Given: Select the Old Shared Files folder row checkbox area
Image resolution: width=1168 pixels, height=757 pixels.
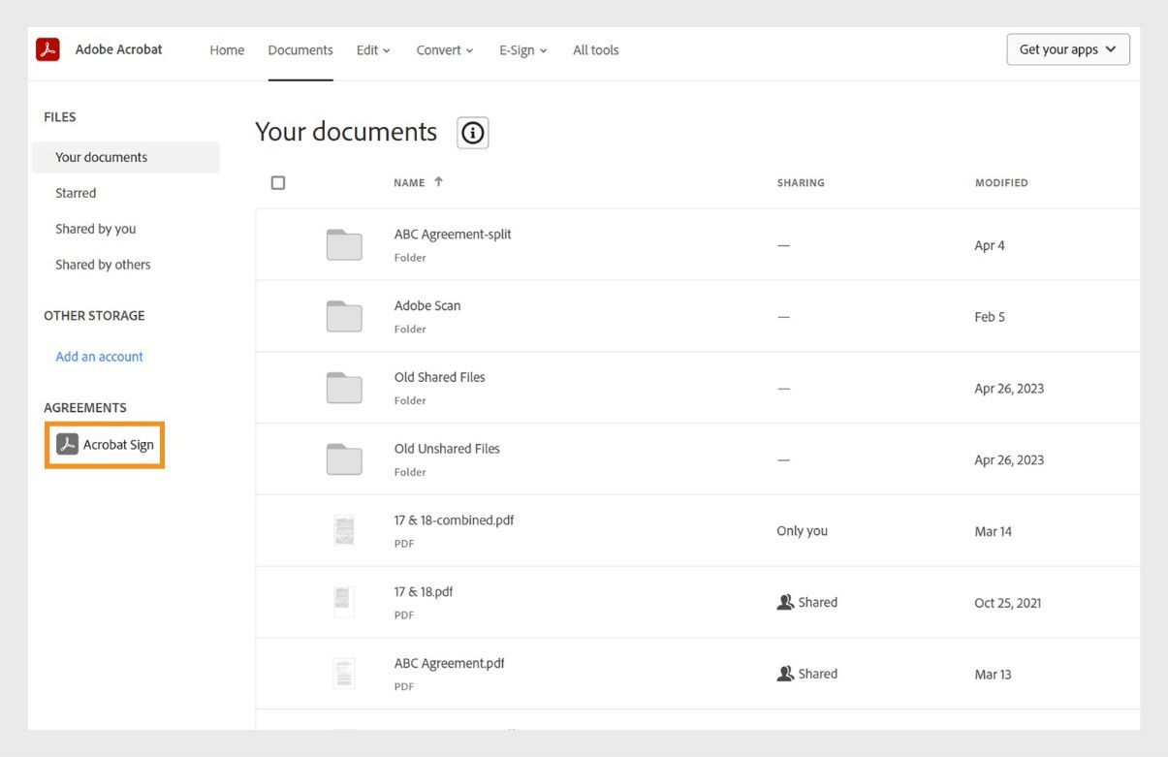Looking at the screenshot, I should [278, 387].
